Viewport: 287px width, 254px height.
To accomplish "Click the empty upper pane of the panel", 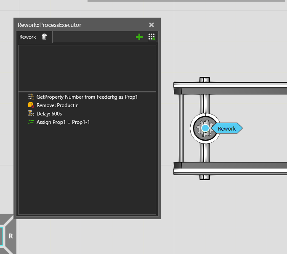I will [87, 67].
